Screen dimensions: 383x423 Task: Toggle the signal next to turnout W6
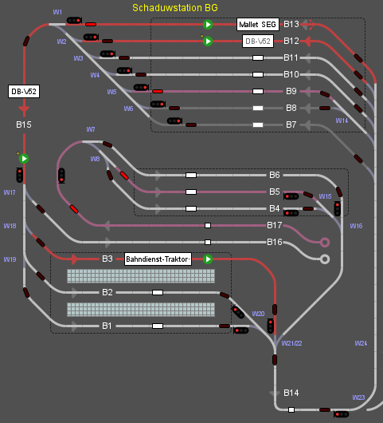158,104
